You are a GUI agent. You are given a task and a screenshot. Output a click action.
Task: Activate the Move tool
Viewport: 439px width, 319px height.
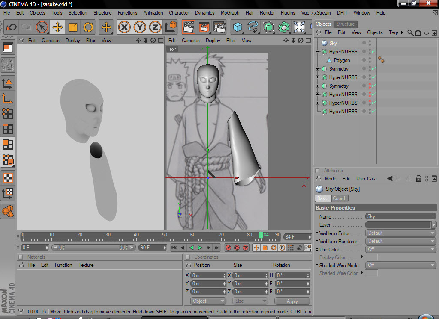[57, 27]
